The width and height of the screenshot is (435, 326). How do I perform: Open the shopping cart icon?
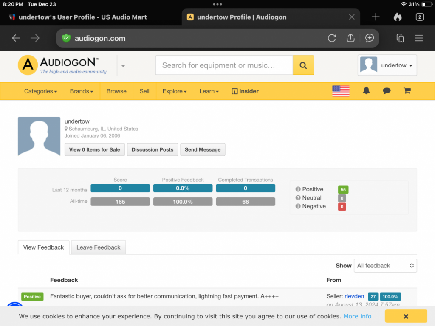(x=407, y=91)
